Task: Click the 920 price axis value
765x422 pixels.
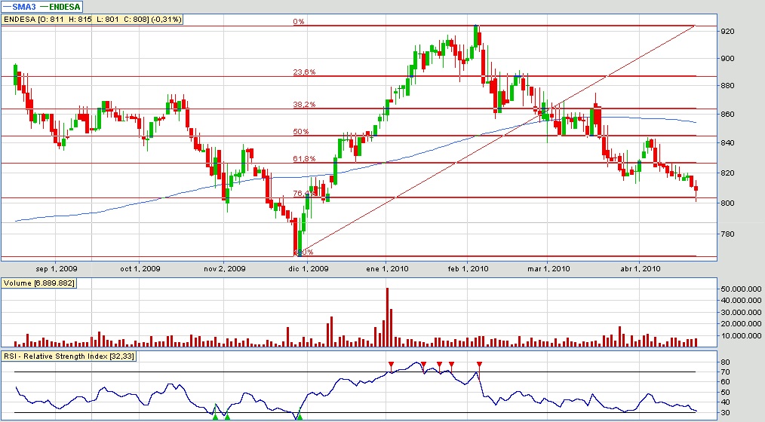Action: (727, 31)
